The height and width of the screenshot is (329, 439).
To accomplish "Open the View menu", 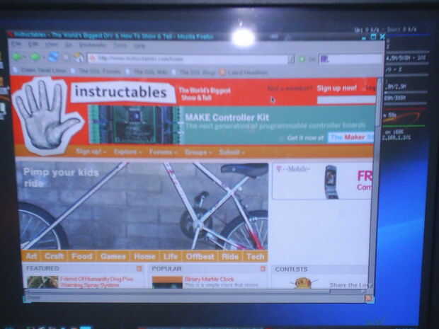I will pos(51,44).
